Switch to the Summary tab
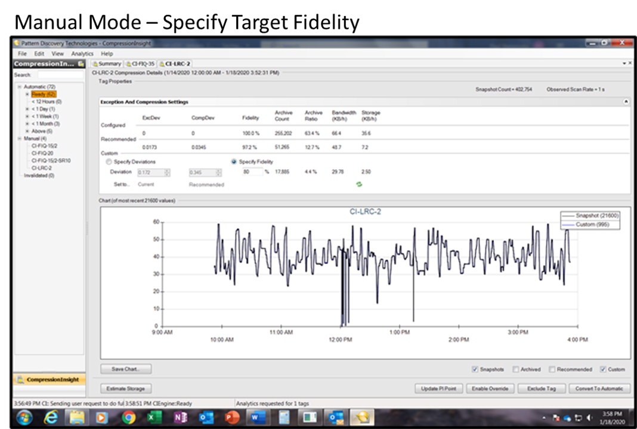 pos(107,64)
